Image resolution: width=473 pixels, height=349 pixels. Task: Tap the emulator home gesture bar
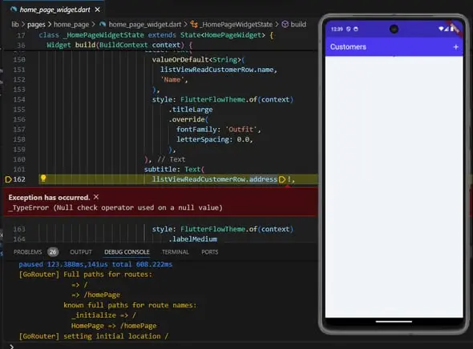pos(394,322)
